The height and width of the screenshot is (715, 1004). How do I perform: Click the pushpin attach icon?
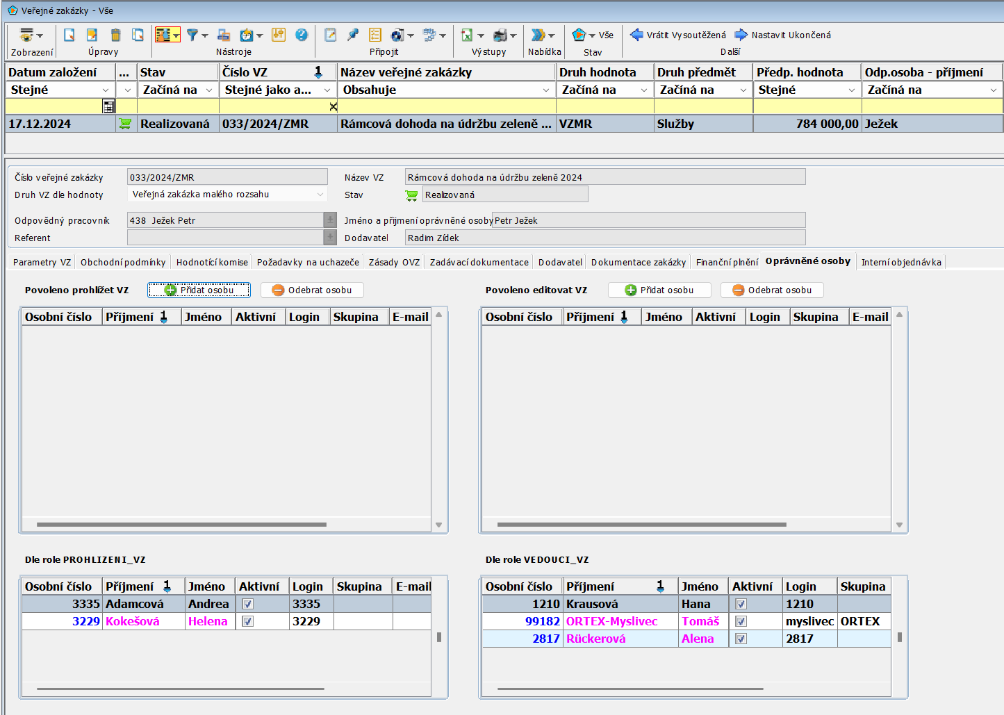353,35
